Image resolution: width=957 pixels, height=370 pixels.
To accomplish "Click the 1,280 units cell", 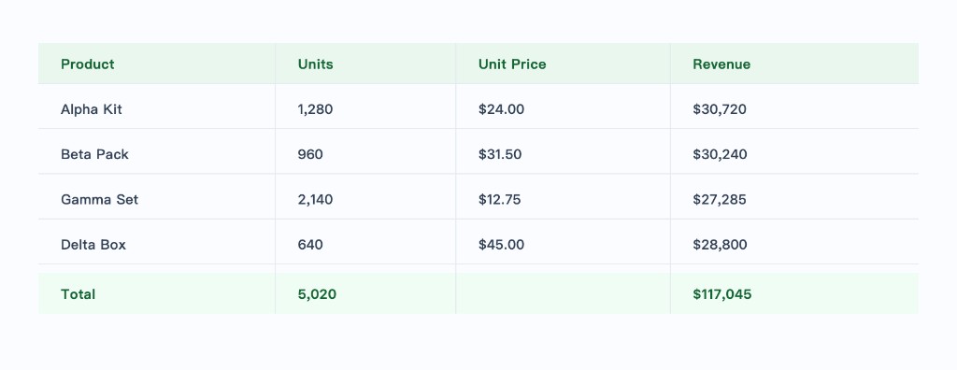I will click(x=365, y=107).
